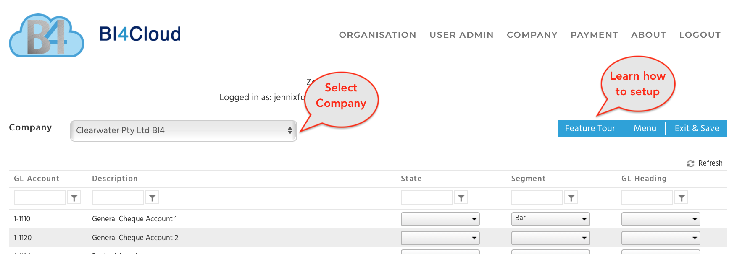Image resolution: width=737 pixels, height=254 pixels.
Task: Go to the PAYMENT menu item
Action: [594, 35]
